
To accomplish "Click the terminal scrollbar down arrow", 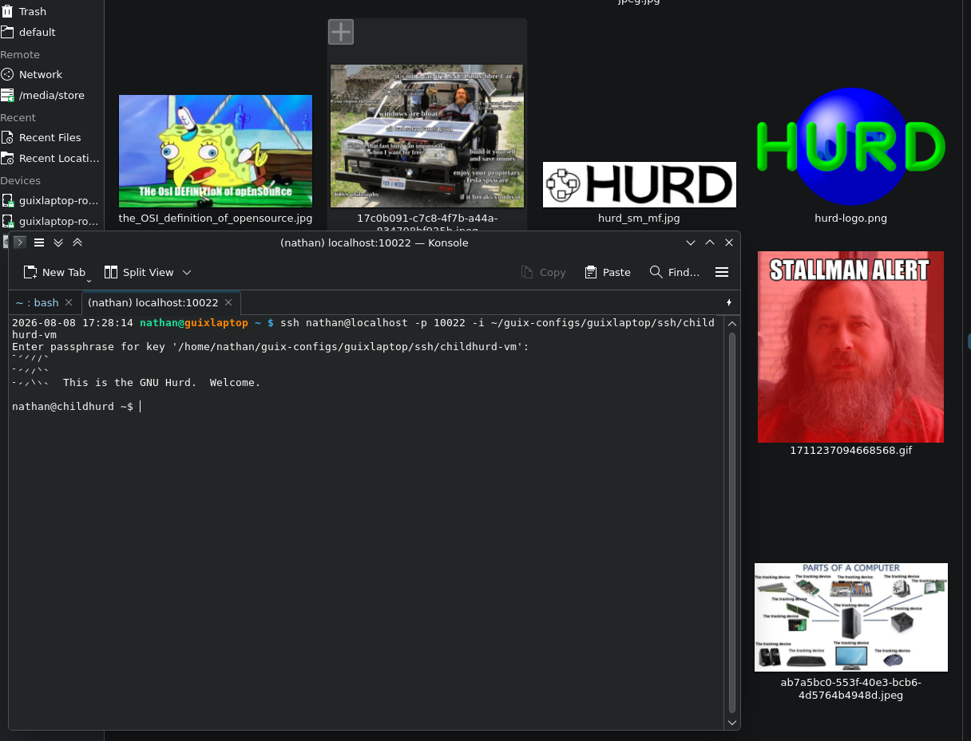I will [732, 722].
